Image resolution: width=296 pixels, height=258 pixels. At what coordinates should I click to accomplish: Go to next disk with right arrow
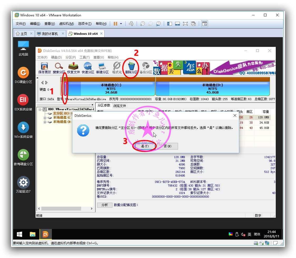click(46, 82)
